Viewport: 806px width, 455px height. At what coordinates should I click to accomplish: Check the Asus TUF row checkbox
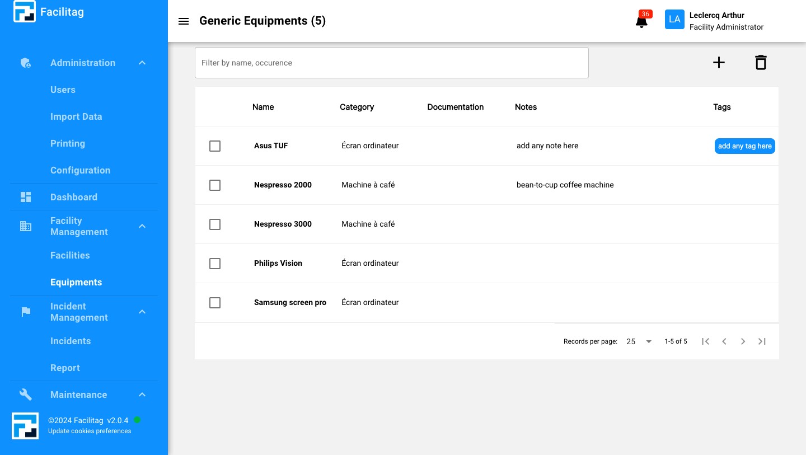pyautogui.click(x=215, y=146)
